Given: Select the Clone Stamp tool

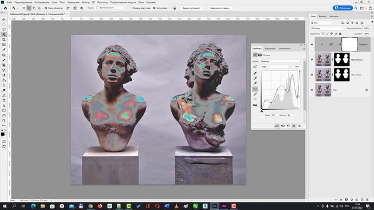Looking at the screenshot, I should [x=4, y=65].
